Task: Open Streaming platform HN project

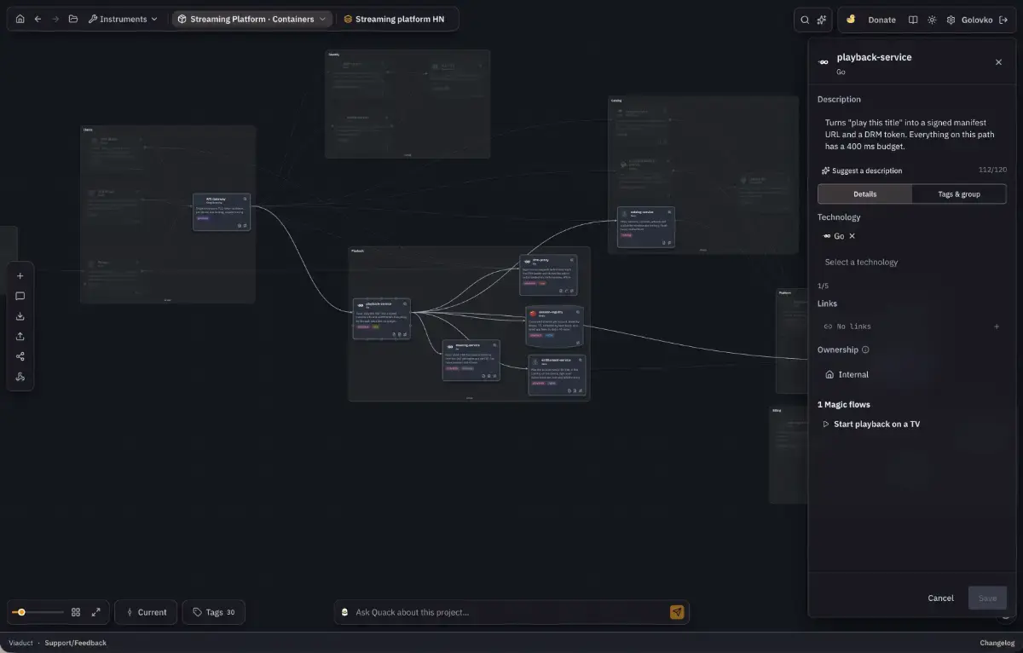Action: click(x=394, y=19)
